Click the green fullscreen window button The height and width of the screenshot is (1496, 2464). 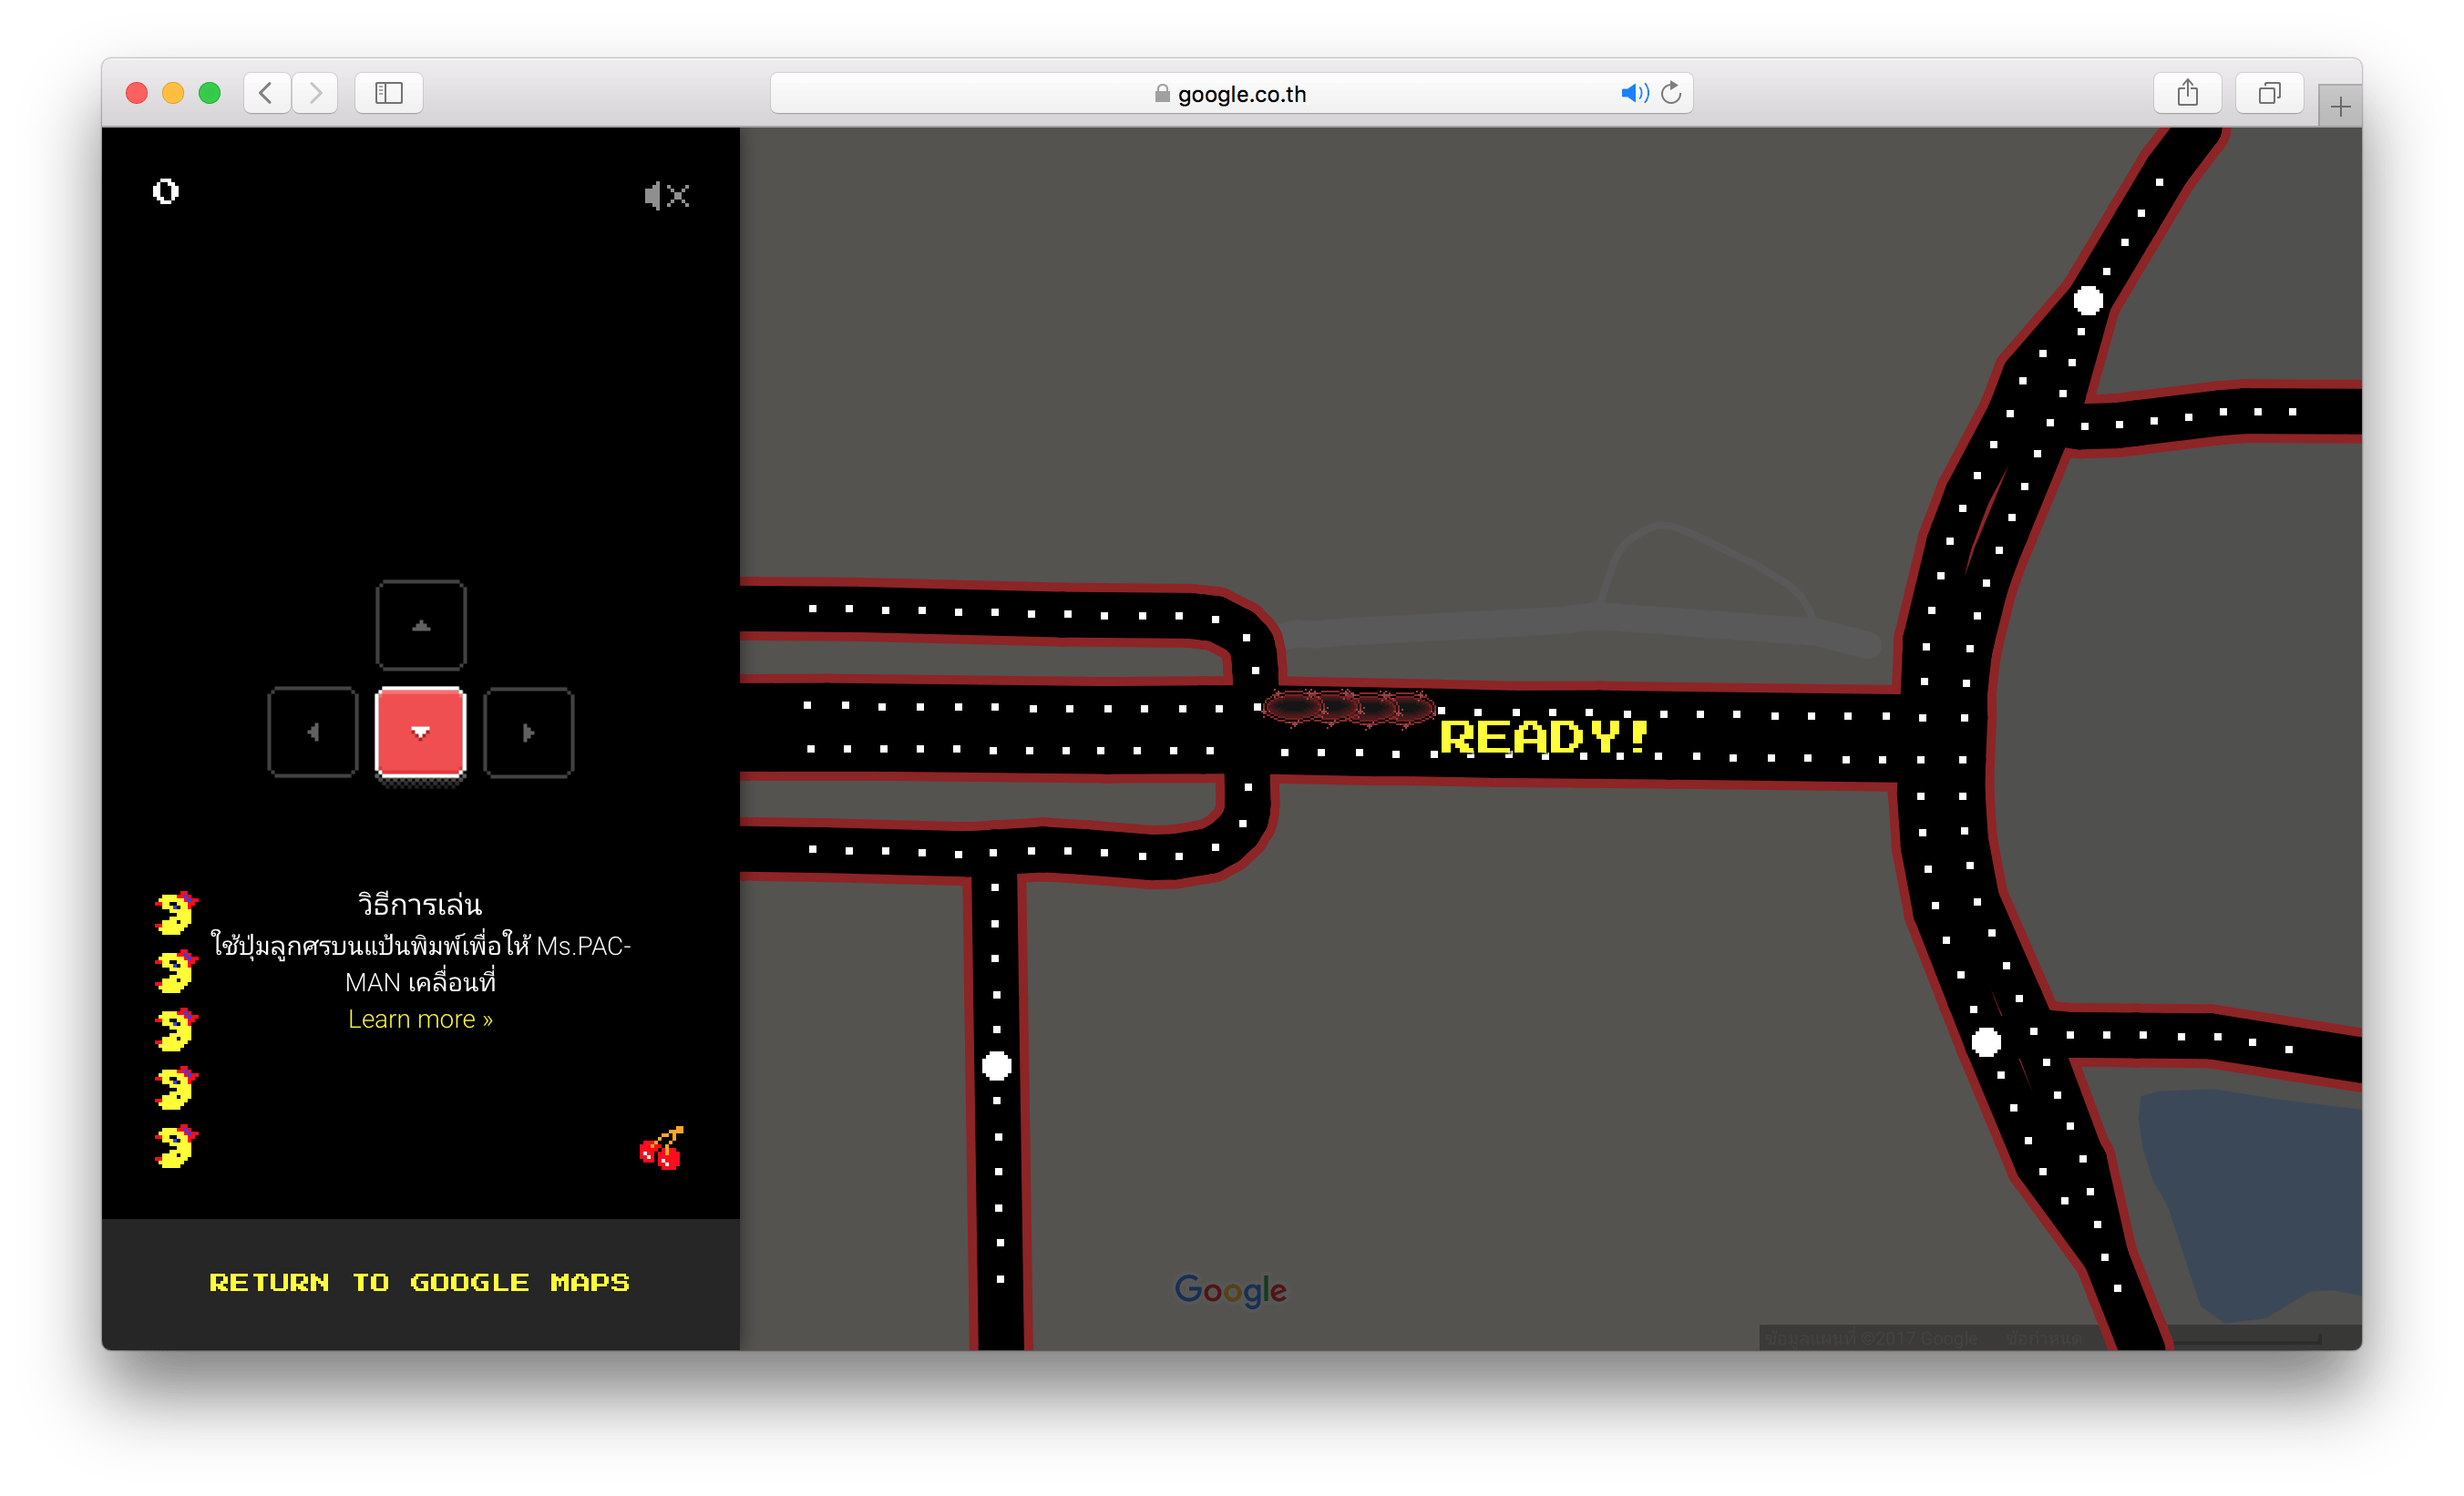[210, 93]
